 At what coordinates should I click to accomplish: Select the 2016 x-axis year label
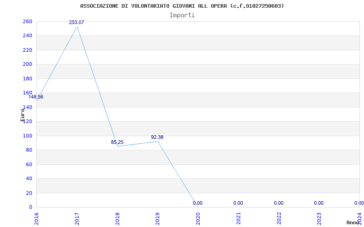point(37,219)
